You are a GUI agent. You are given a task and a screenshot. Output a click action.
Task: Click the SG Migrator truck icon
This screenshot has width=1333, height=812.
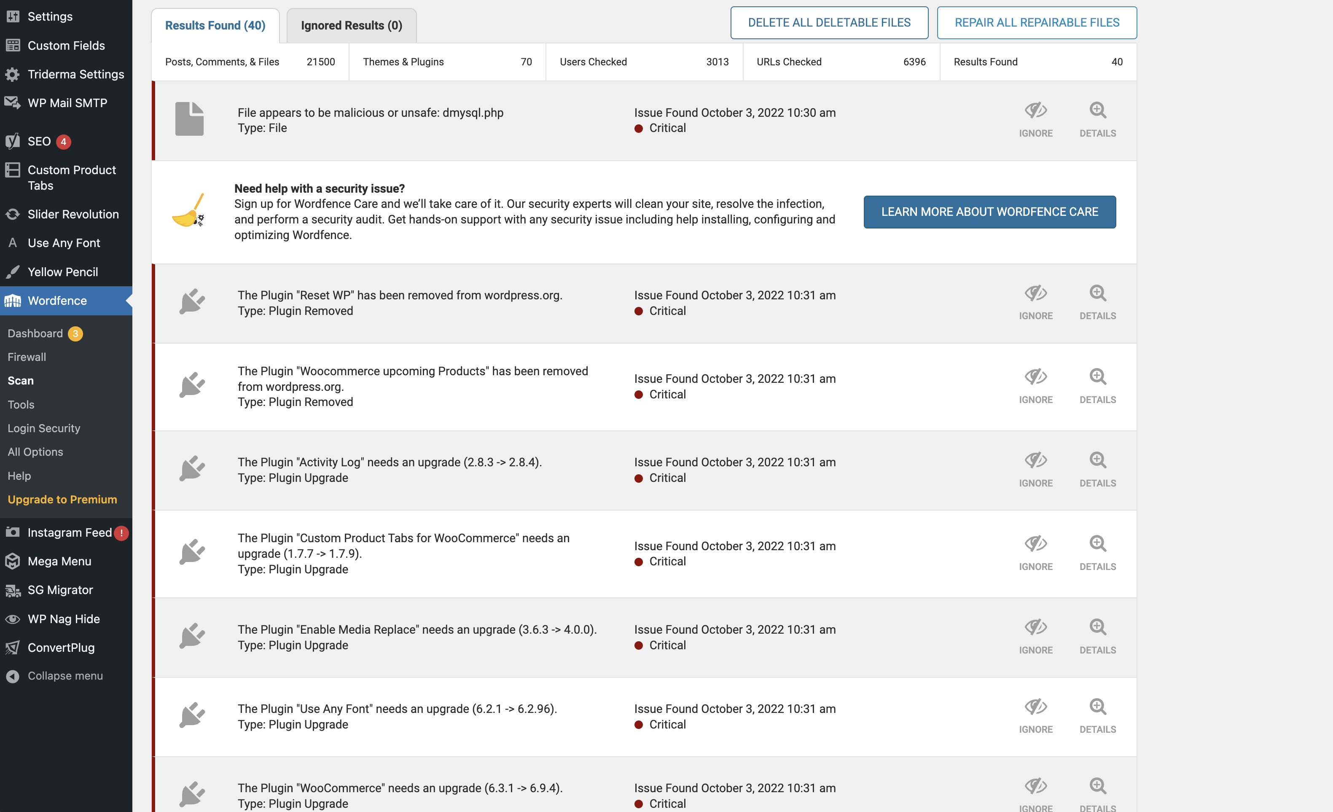pyautogui.click(x=13, y=590)
